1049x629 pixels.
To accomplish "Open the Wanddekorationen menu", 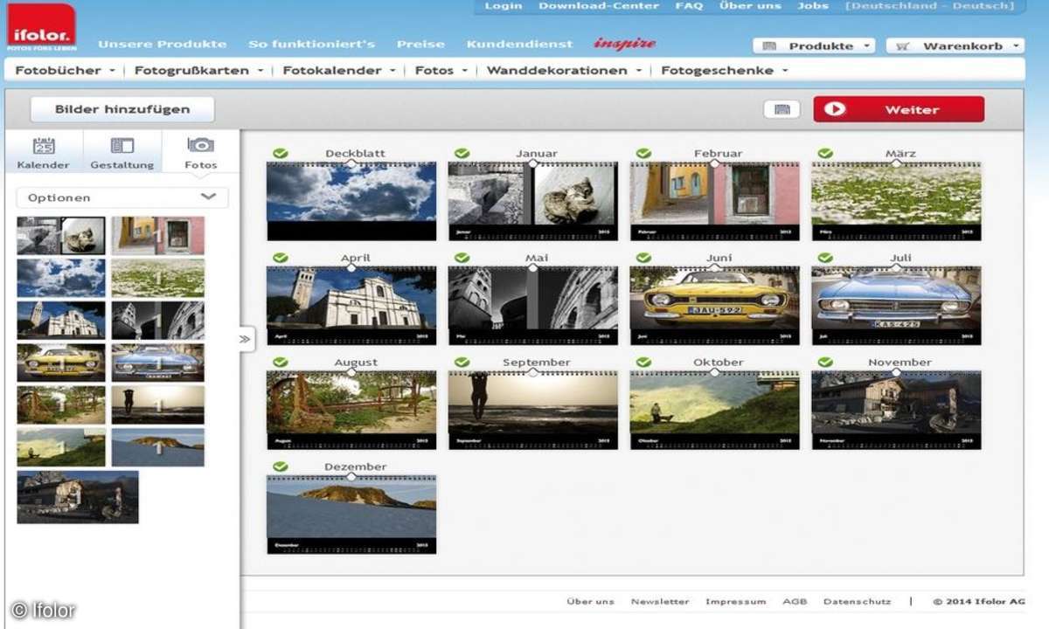I will click(x=565, y=70).
